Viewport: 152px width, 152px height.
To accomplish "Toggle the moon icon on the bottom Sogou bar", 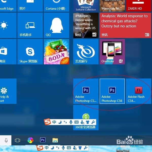I will 52,148.
